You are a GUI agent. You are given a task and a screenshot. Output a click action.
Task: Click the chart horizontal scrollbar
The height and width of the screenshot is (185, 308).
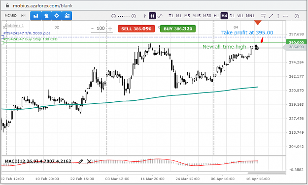[x=267, y=173]
